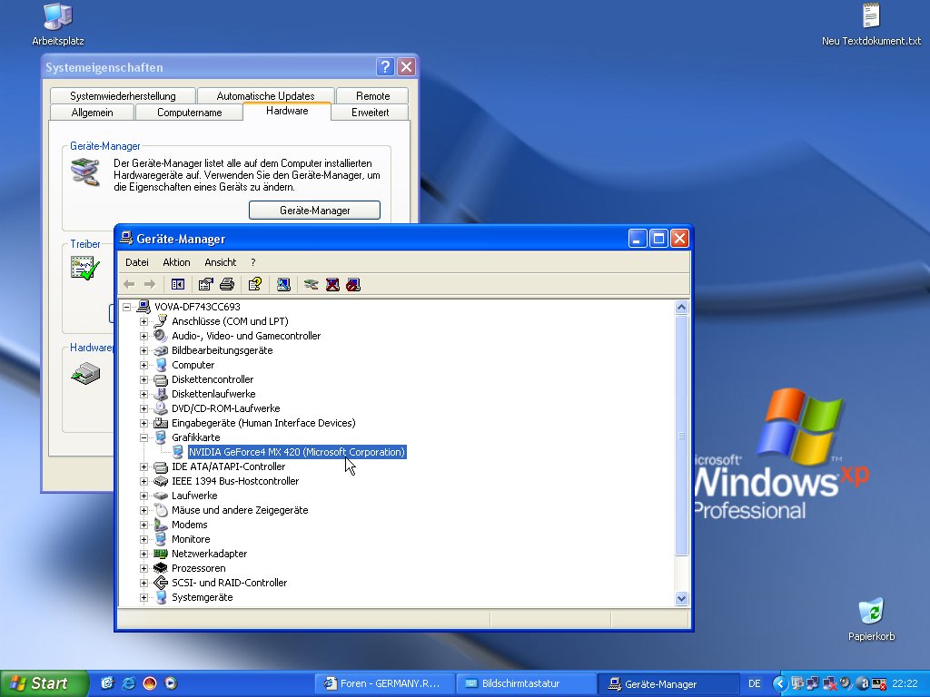Toggle the console tree show/hide toolbar icon
The height and width of the screenshot is (697, 930).
click(x=177, y=284)
